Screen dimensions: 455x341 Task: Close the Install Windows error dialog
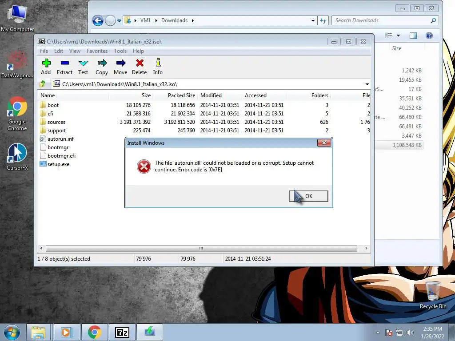tap(324, 143)
